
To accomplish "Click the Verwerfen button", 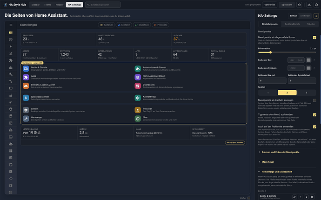I will coord(270,5).
